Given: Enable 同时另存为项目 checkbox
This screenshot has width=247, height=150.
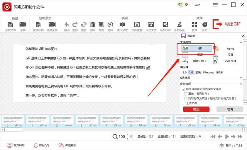Looking at the screenshot, I should [x=186, y=98].
